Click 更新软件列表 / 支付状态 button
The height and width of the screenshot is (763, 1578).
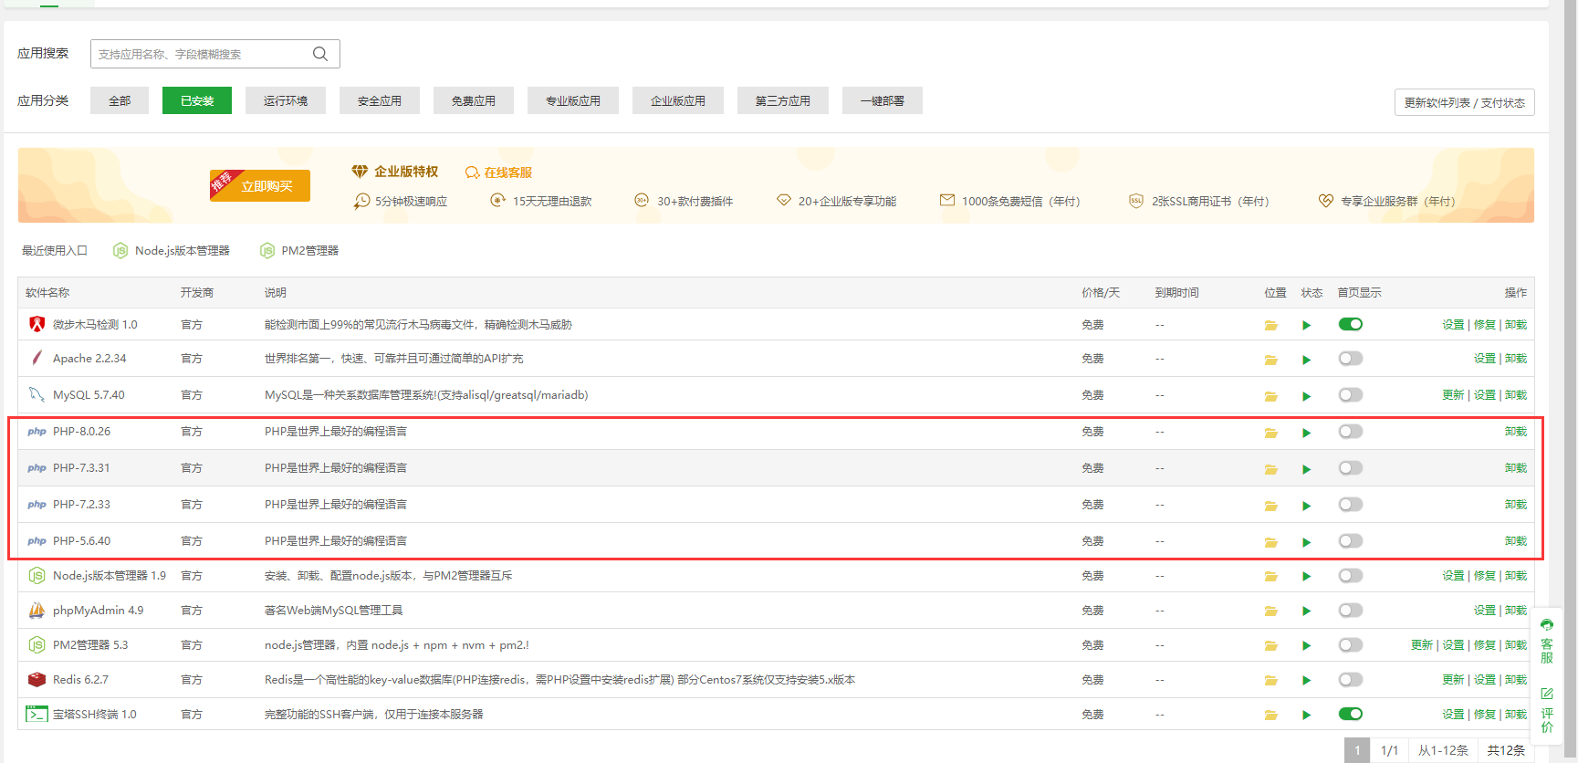click(1465, 102)
